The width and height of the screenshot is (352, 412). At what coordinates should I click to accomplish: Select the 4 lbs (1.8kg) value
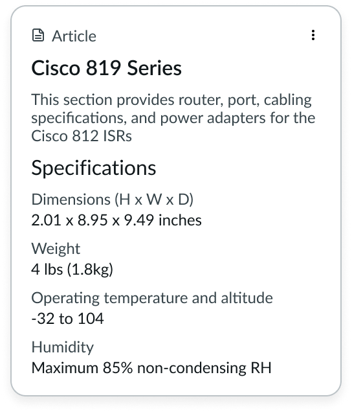point(72,269)
